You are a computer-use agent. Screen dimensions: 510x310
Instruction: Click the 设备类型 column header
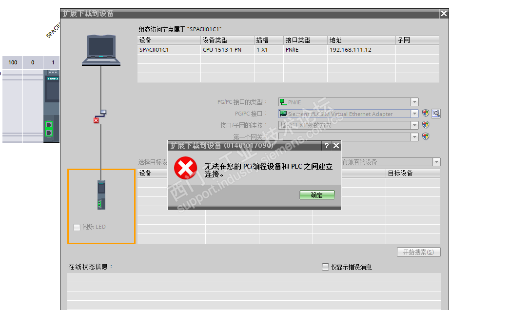[227, 40]
